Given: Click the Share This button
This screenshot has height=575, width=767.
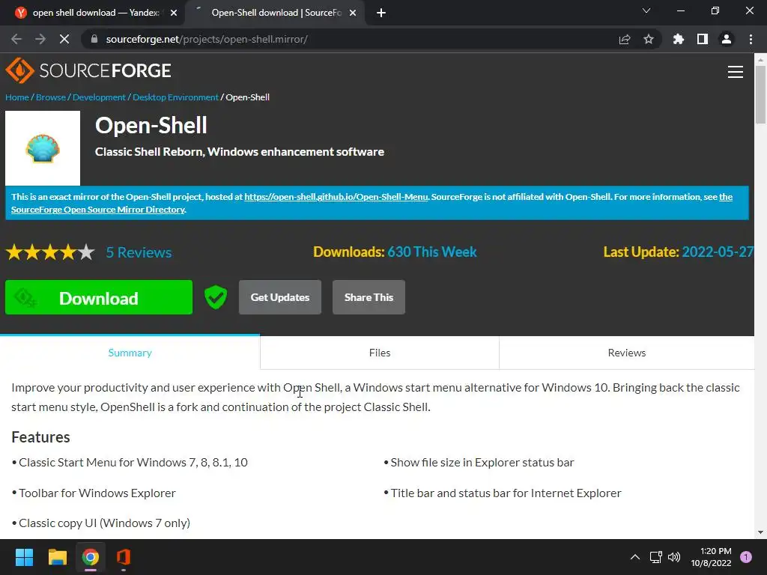Looking at the screenshot, I should (x=369, y=297).
